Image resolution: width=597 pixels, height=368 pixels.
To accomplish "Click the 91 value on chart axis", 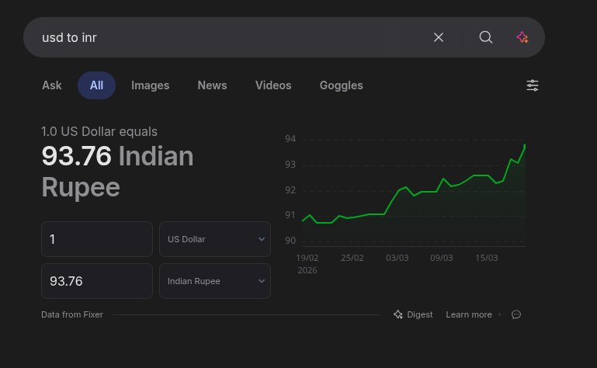I will tap(290, 215).
